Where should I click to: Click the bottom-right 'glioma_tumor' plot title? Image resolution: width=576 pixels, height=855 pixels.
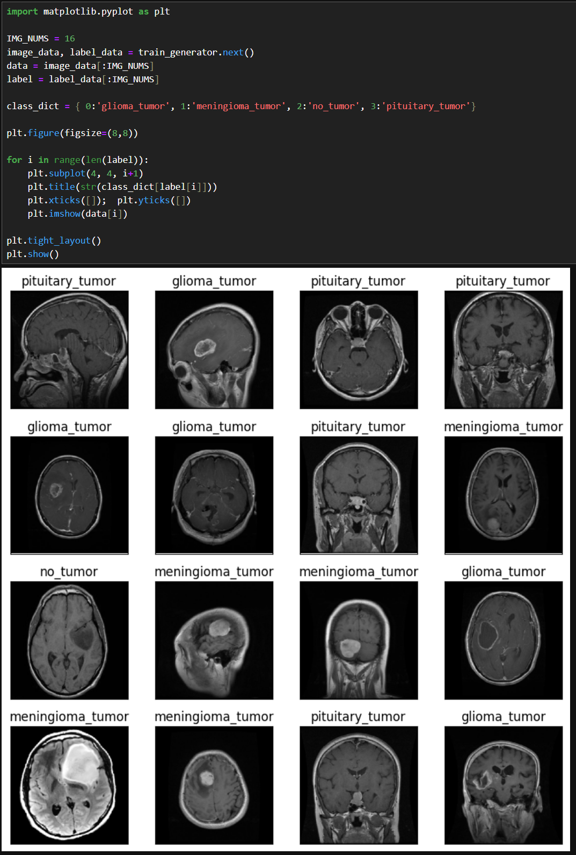(504, 717)
